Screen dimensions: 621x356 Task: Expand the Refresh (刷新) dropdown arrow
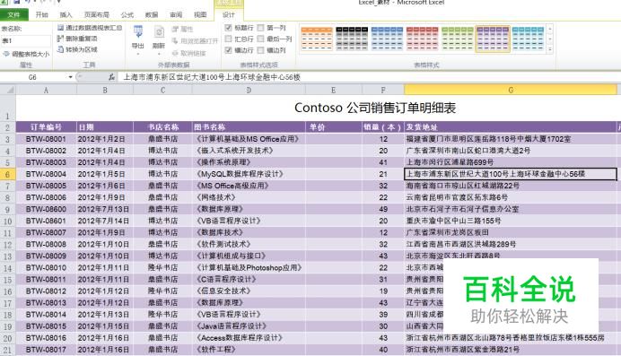point(159,54)
